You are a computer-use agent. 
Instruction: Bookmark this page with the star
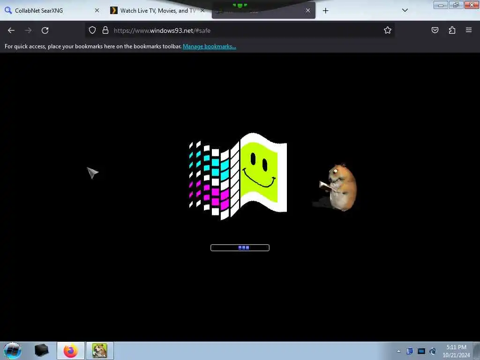pos(388,30)
